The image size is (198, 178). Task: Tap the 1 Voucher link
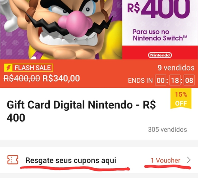point(166,160)
